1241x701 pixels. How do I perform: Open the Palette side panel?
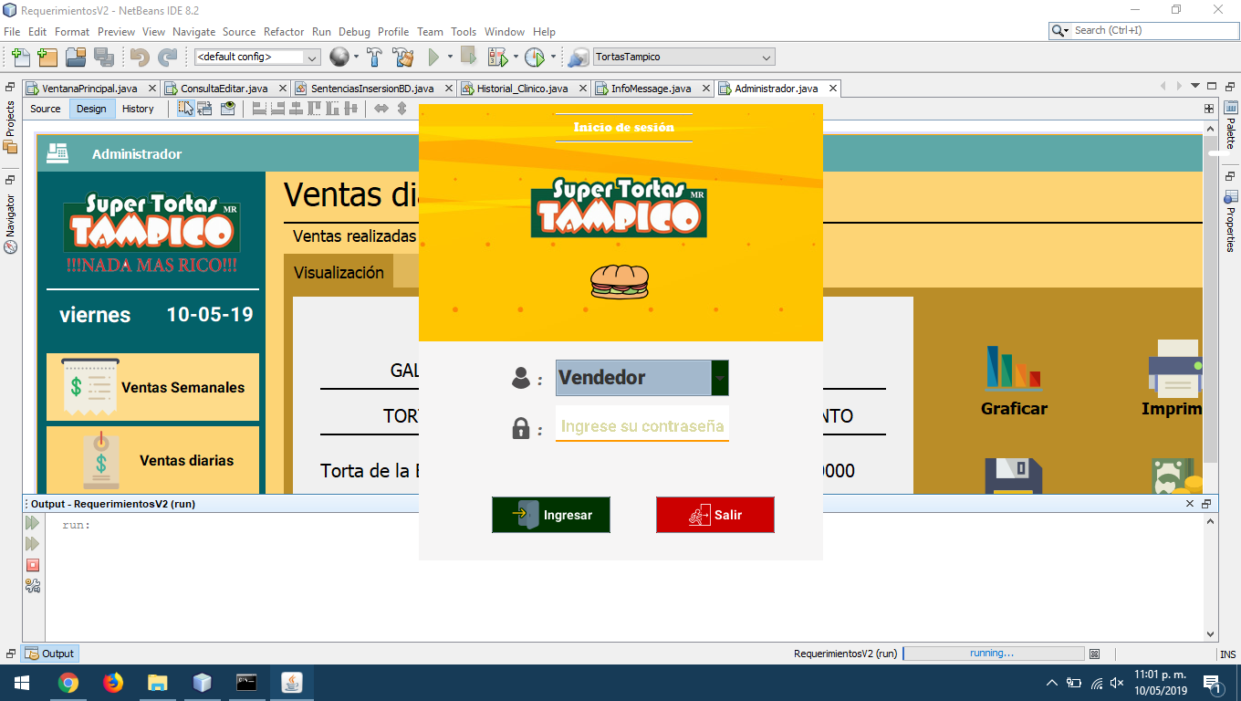pyautogui.click(x=1230, y=126)
